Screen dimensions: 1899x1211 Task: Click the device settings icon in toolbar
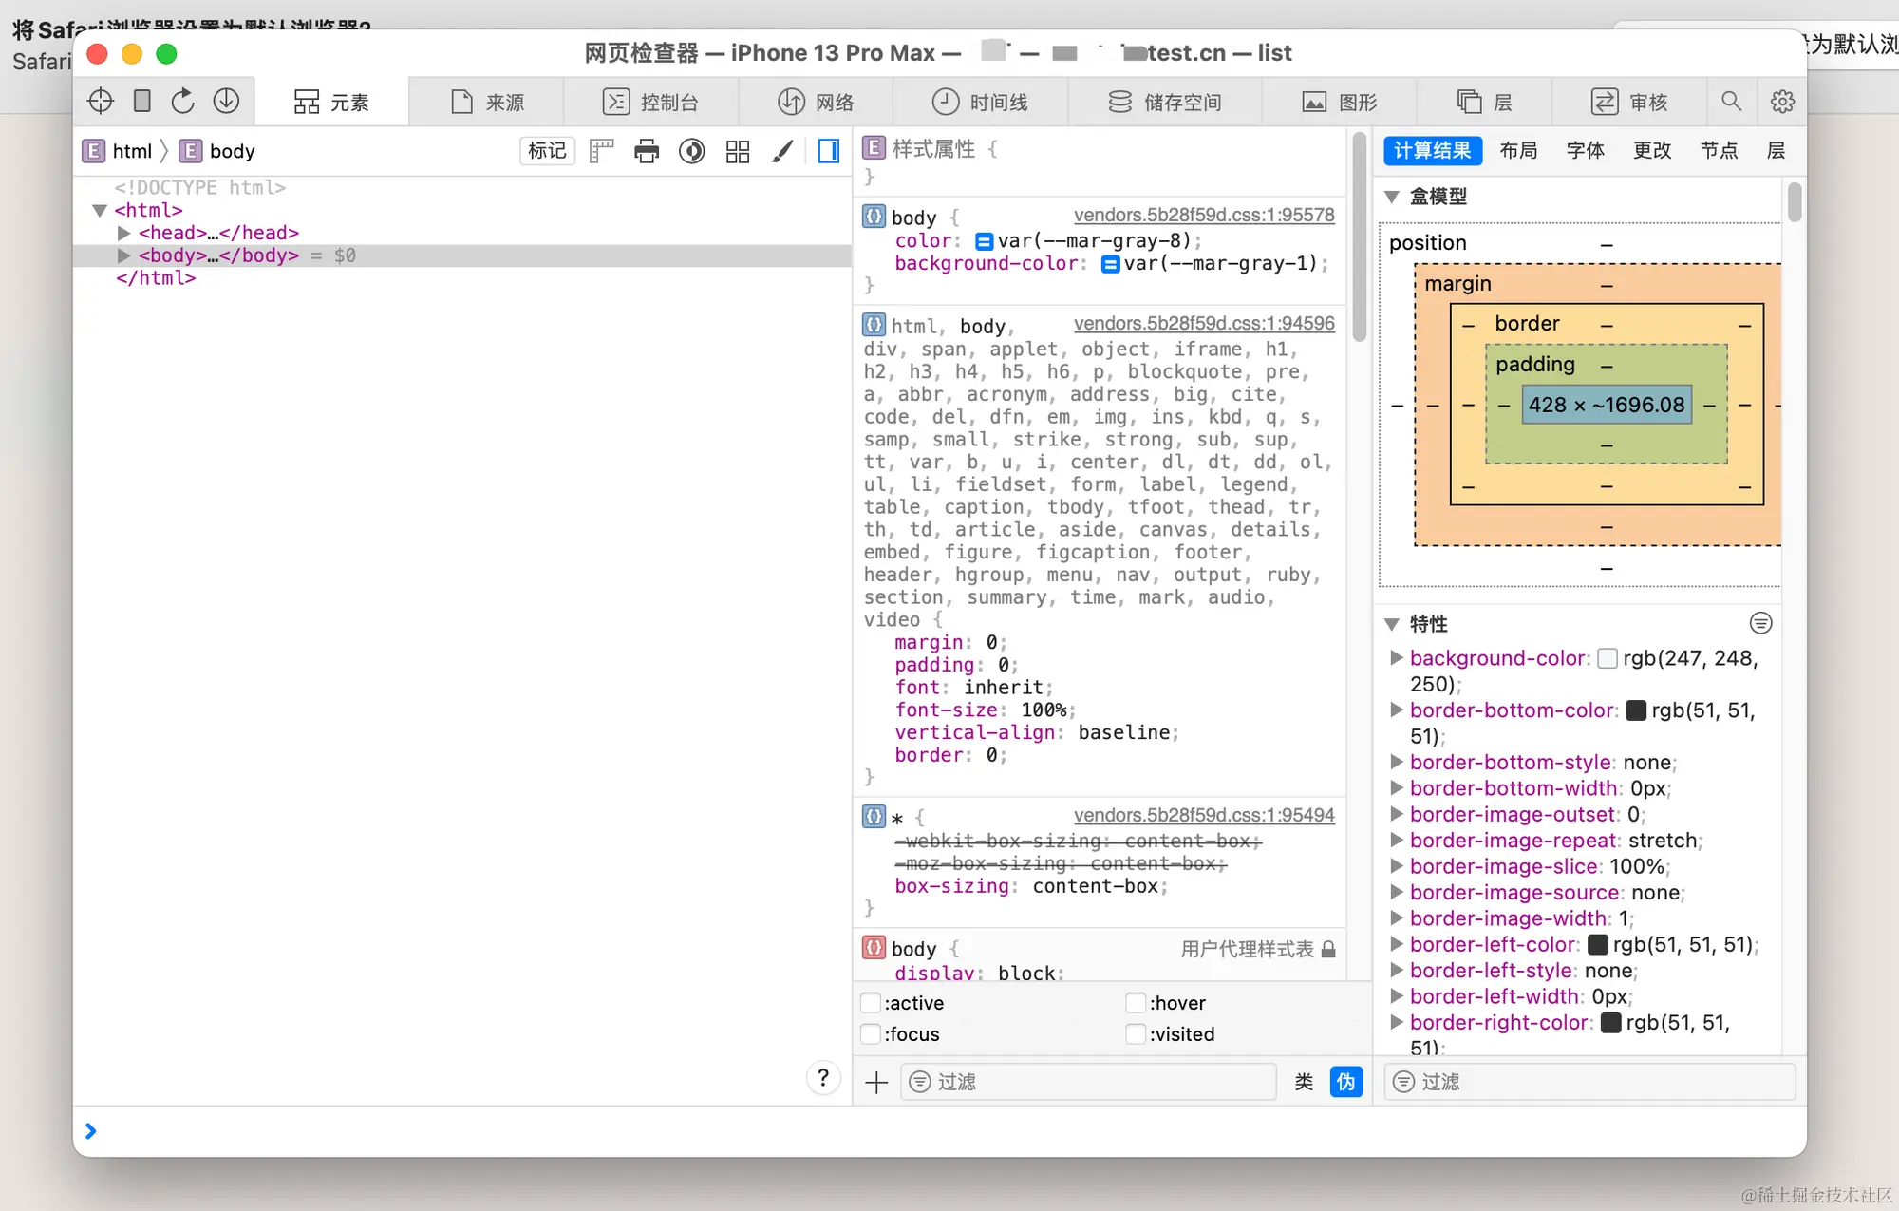pyautogui.click(x=142, y=102)
